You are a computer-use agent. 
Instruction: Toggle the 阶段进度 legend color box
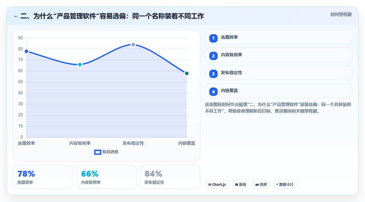(97, 152)
